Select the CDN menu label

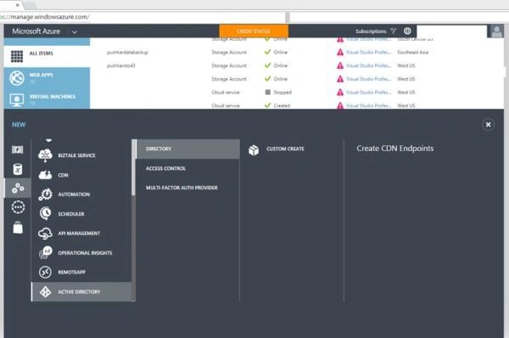click(63, 175)
